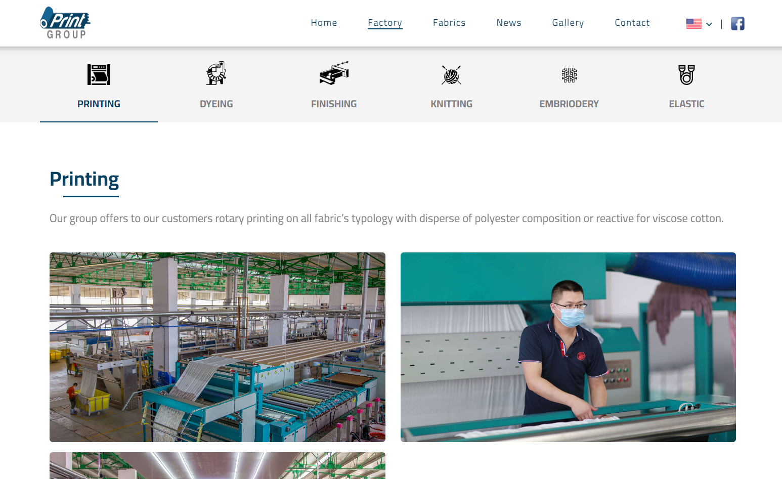
Task: Open the factory floor overview photo
Action: [218, 347]
